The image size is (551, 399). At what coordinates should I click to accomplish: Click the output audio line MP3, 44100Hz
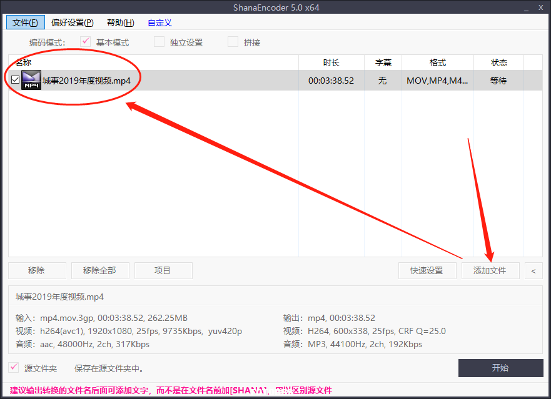click(353, 344)
